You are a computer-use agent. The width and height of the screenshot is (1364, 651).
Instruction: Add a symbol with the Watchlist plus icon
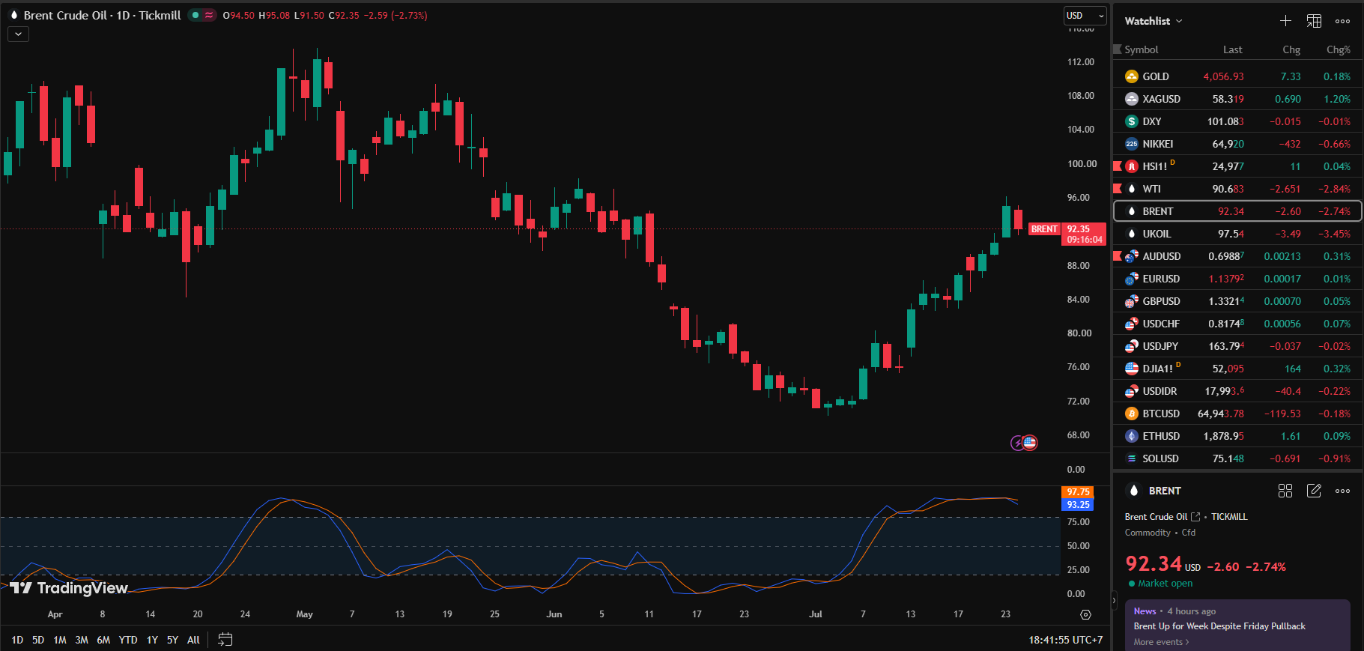[x=1285, y=21]
